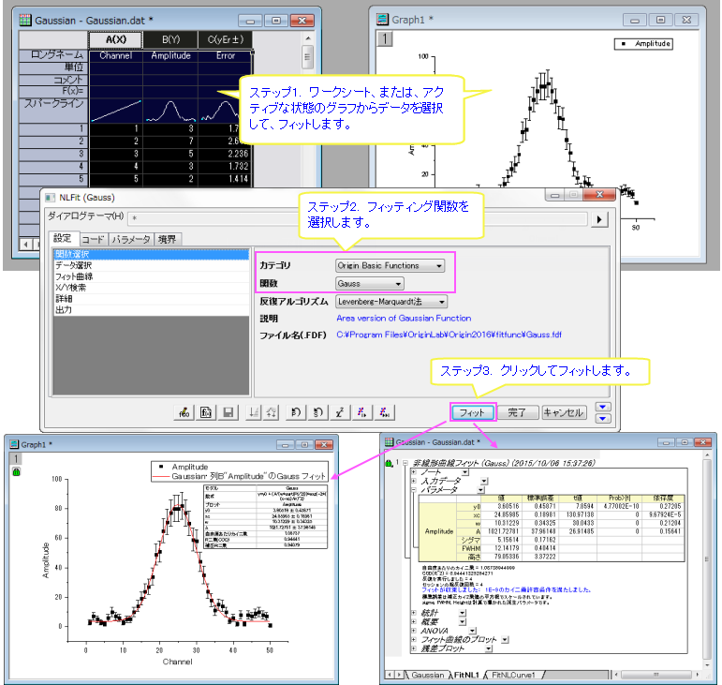722x685 pixels.
Task: Click the worksheet icon in bottom Gaussian.dat title bar
Action: coord(389,441)
